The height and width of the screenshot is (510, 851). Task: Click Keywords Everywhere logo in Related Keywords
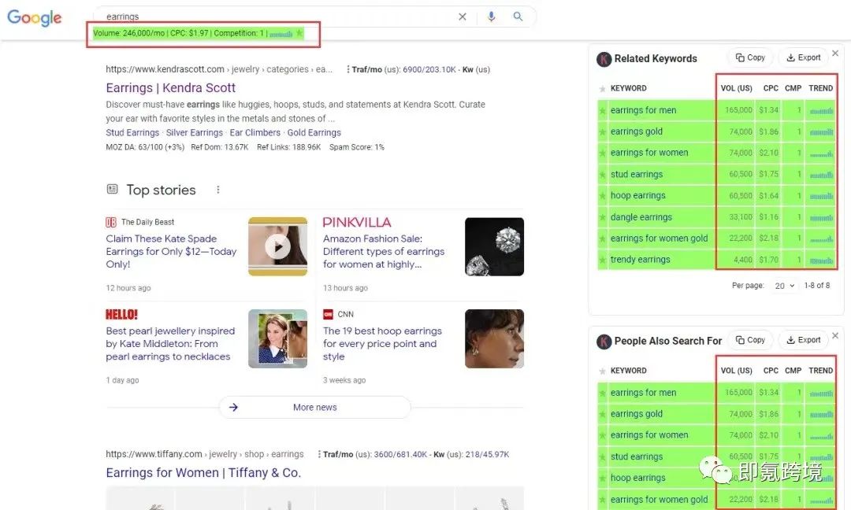click(x=604, y=59)
